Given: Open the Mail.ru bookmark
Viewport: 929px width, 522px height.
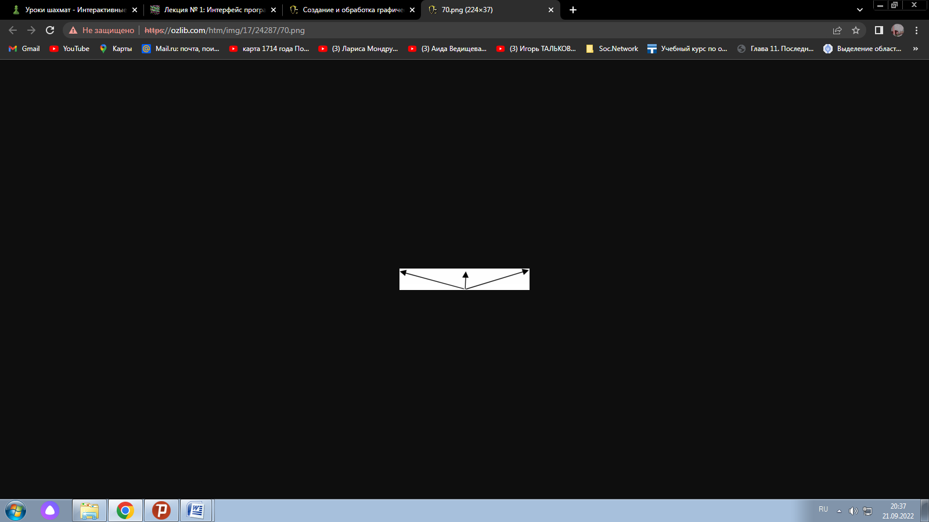Looking at the screenshot, I should point(181,49).
